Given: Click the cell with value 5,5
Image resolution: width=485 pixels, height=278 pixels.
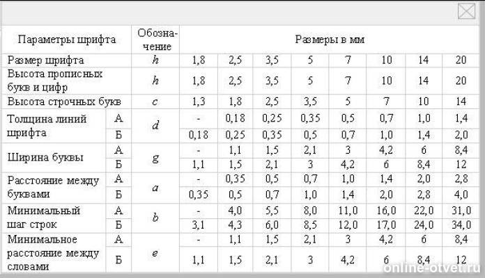Looking at the screenshot, I should [272, 209].
